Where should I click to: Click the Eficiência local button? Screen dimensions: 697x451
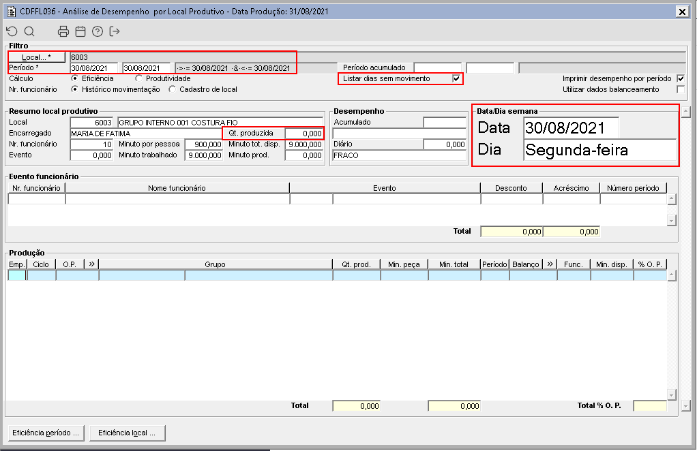pyautogui.click(x=127, y=433)
